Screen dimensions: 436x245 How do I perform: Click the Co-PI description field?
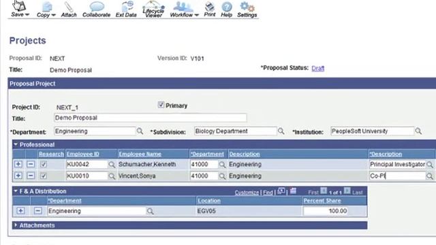pyautogui.click(x=397, y=176)
